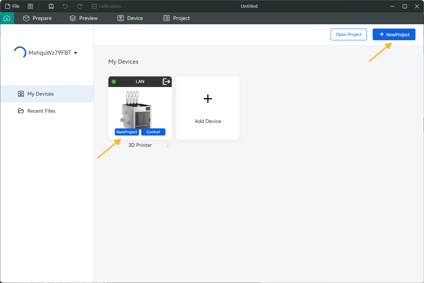Open the document list icon beside File

31,6
